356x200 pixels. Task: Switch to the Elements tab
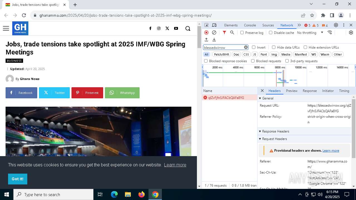[x=231, y=25]
